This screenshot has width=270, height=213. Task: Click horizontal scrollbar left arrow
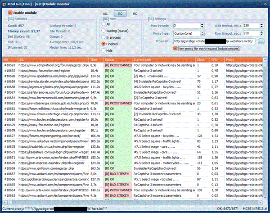(x=4, y=202)
